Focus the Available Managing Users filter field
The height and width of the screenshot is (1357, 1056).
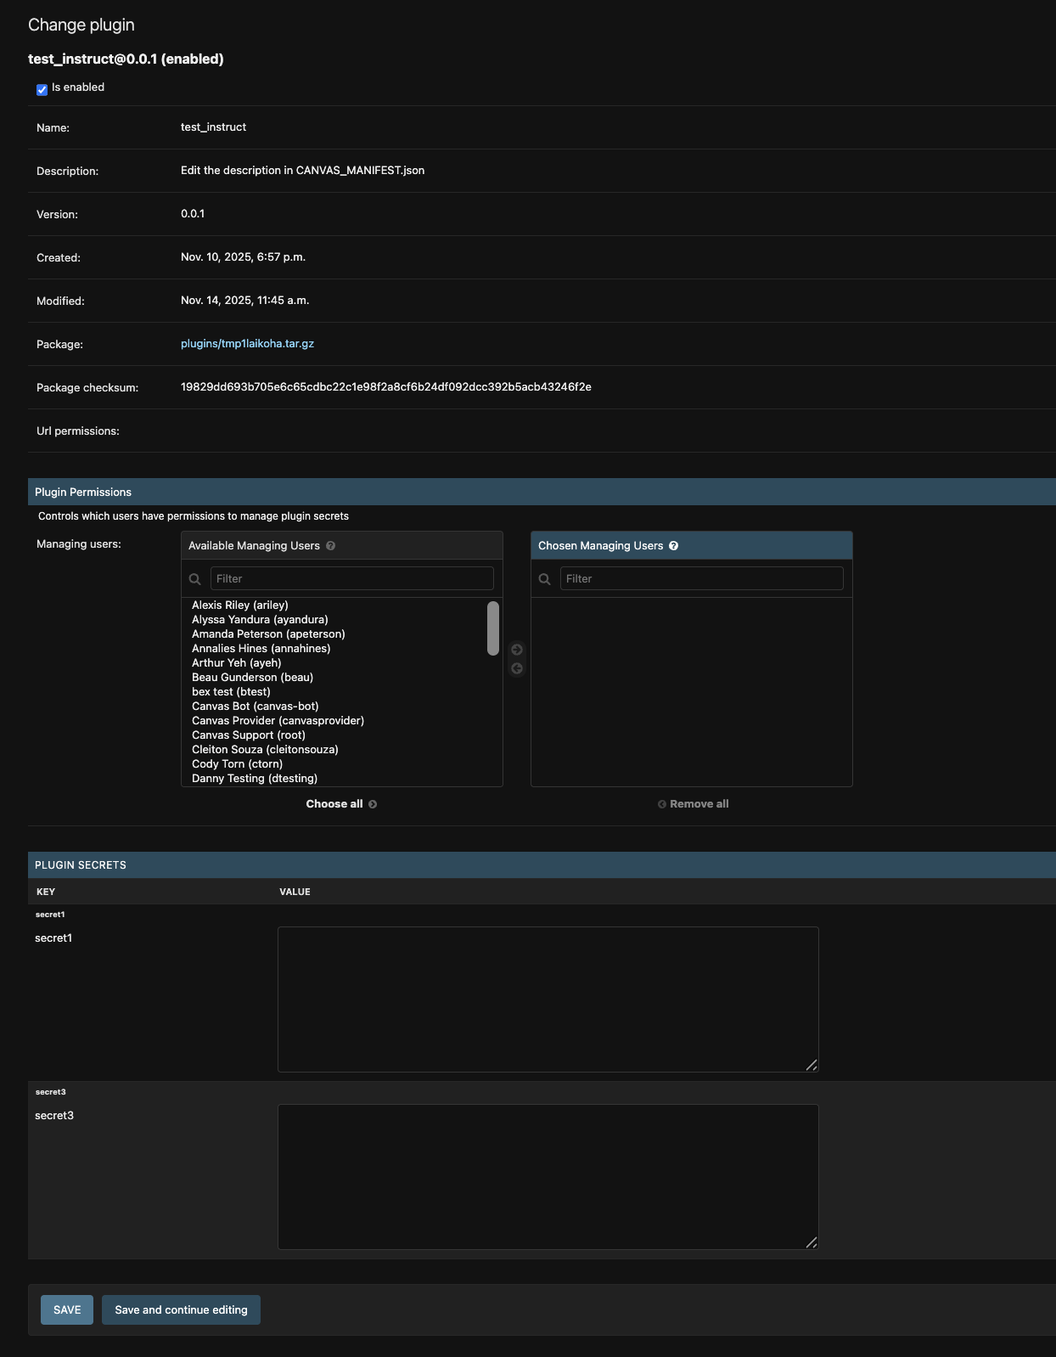pyautogui.click(x=352, y=578)
